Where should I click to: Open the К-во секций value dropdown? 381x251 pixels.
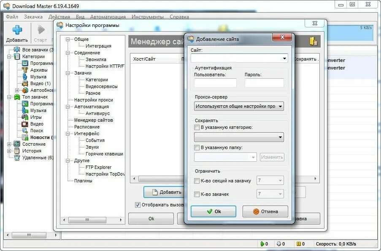(x=280, y=180)
